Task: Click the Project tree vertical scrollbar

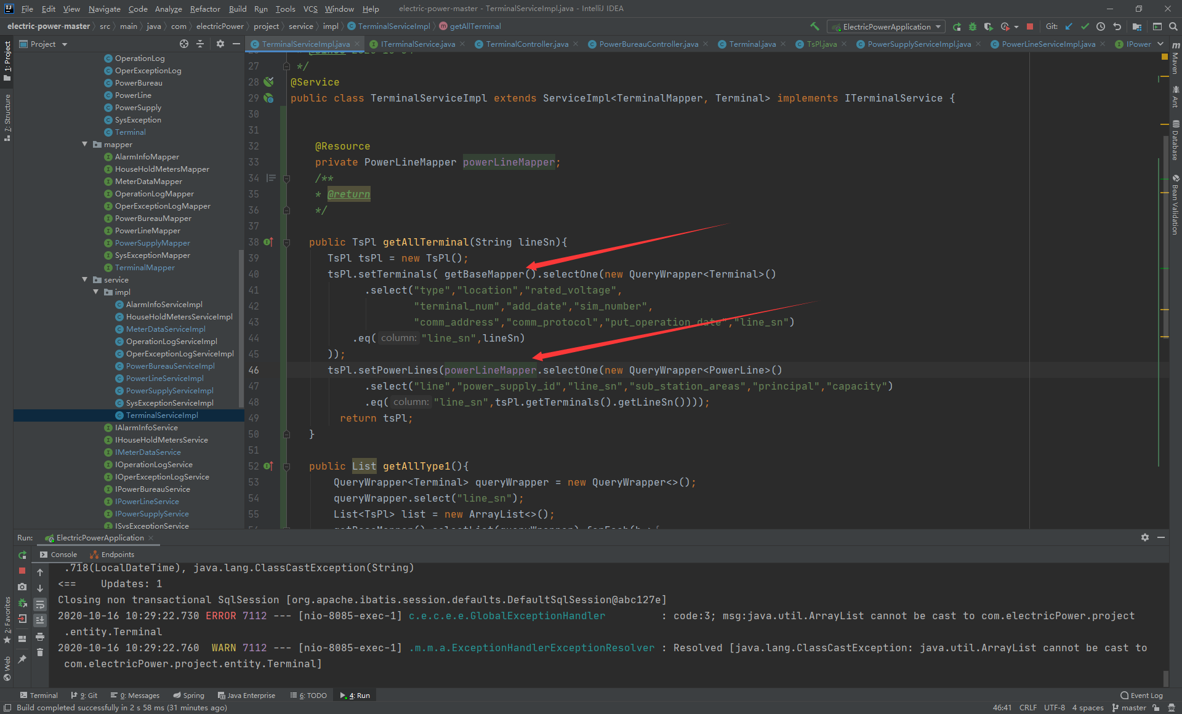Action: pyautogui.click(x=241, y=327)
